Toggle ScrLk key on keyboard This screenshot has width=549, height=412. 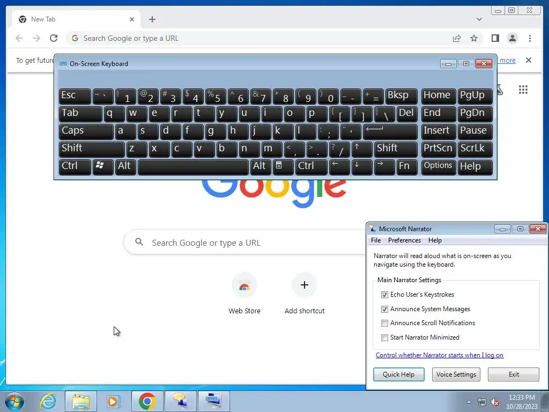475,149
